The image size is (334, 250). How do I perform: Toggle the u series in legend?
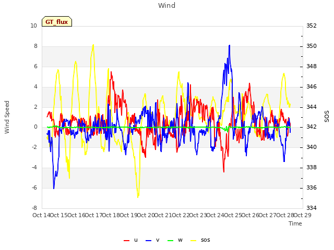[131, 240]
